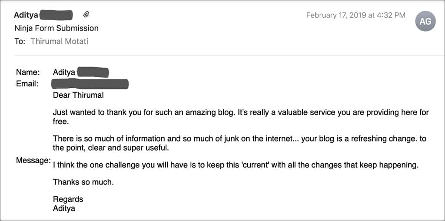
Task: Click the redacted email address value
Action: (90, 84)
